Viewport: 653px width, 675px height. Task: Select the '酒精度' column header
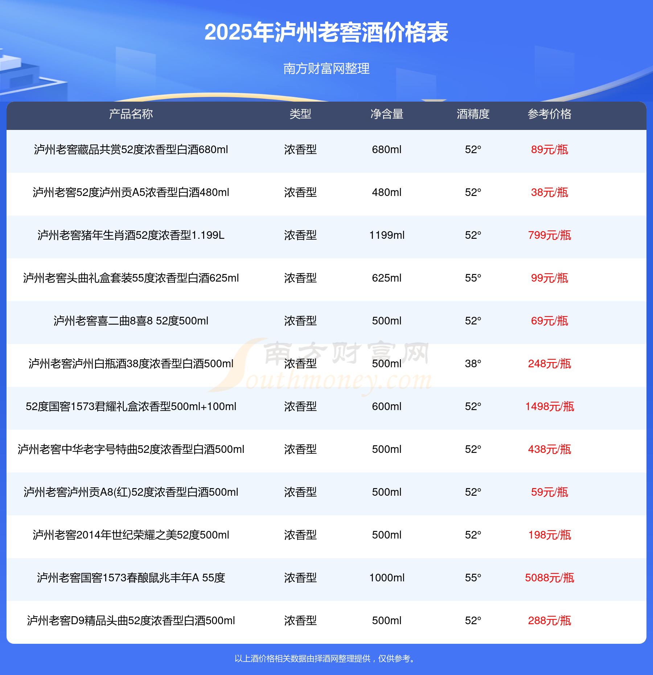[x=473, y=114]
